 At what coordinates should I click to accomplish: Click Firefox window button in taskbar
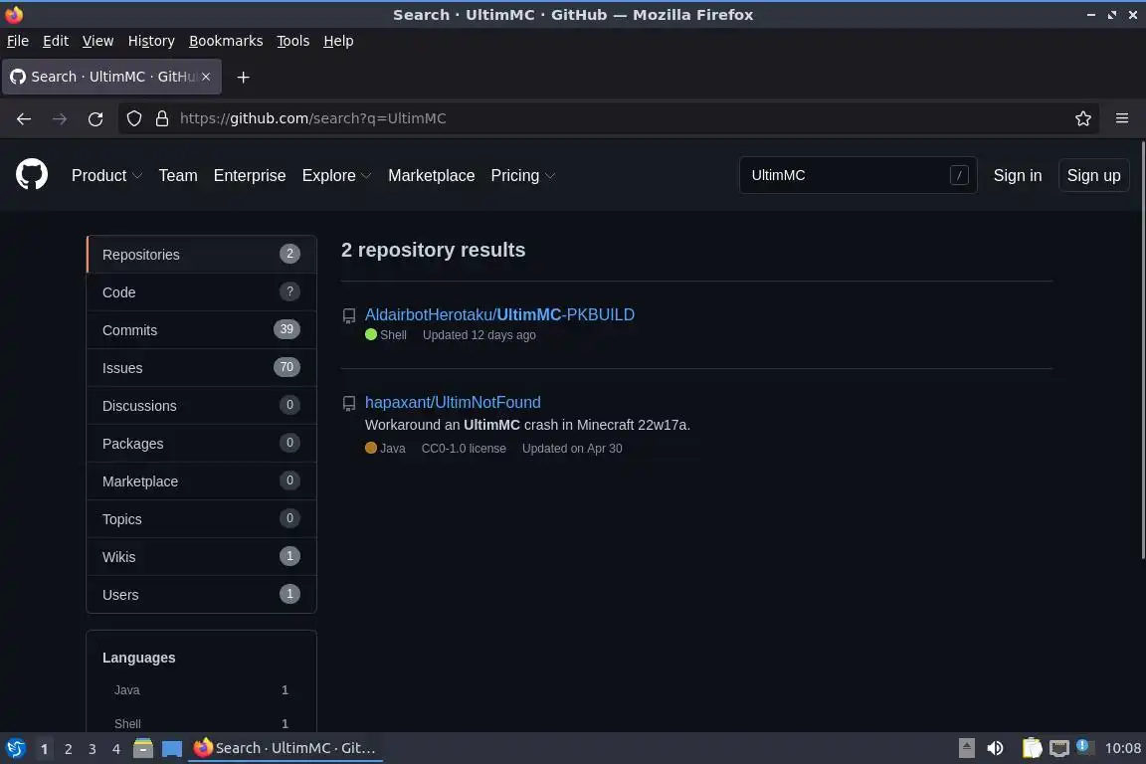coord(286,748)
